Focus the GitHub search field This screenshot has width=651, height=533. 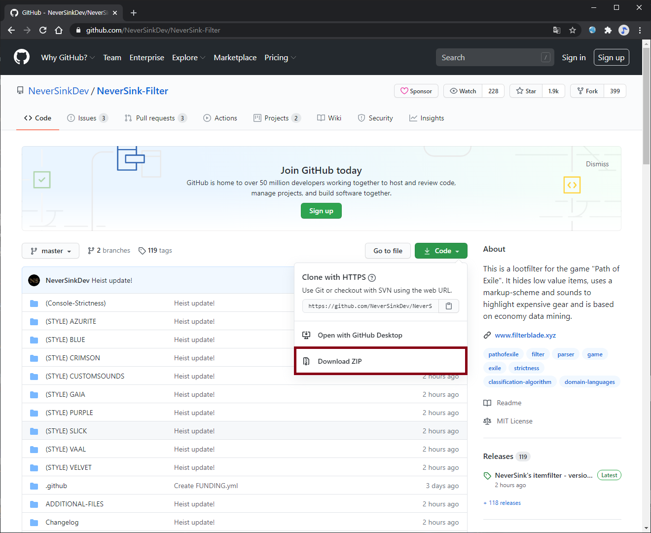click(x=495, y=58)
